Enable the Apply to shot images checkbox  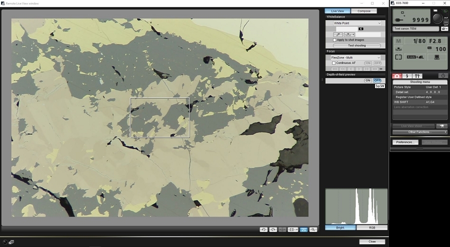[x=334, y=40]
